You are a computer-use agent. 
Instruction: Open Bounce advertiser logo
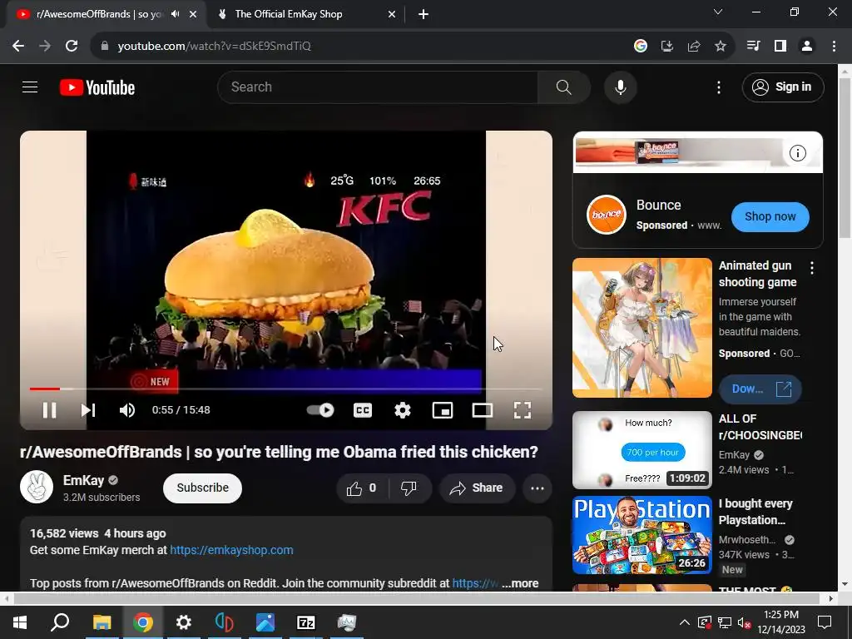(x=607, y=215)
